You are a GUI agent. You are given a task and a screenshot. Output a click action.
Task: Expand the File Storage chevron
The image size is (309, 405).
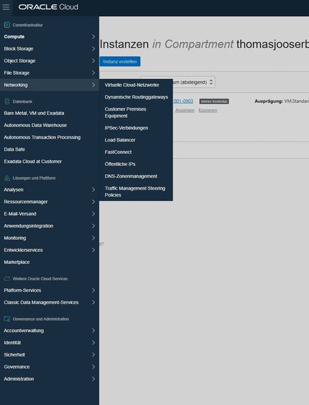[x=94, y=73]
